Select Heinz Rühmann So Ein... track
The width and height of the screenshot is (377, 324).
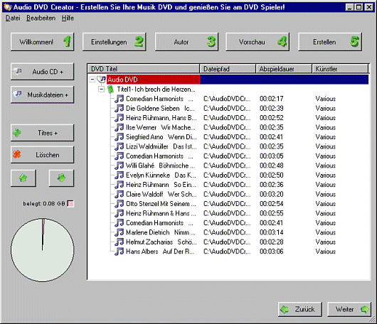click(161, 185)
